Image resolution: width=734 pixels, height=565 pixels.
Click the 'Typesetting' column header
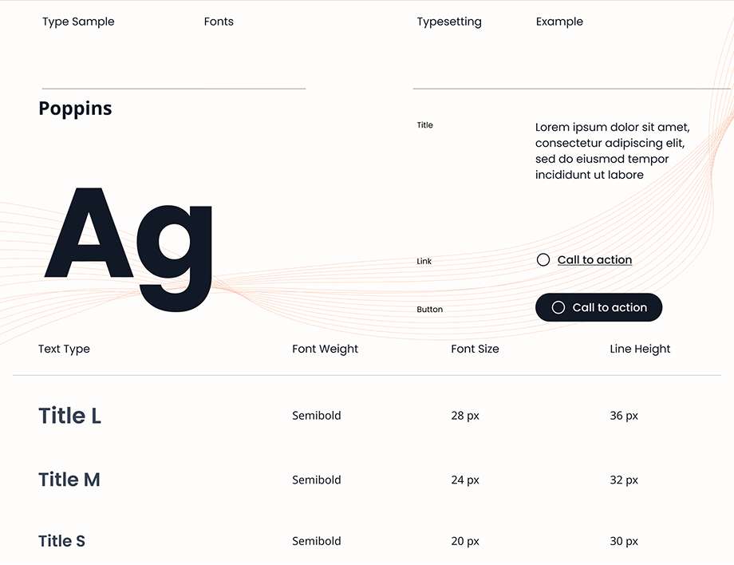pyautogui.click(x=449, y=22)
